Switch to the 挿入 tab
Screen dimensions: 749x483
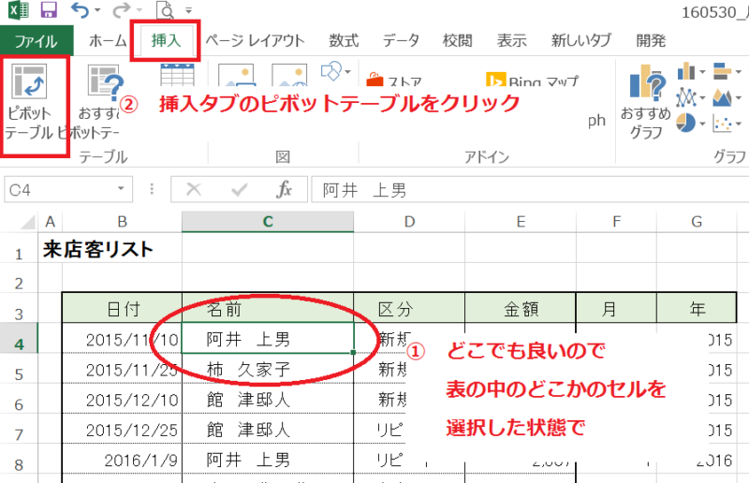167,40
